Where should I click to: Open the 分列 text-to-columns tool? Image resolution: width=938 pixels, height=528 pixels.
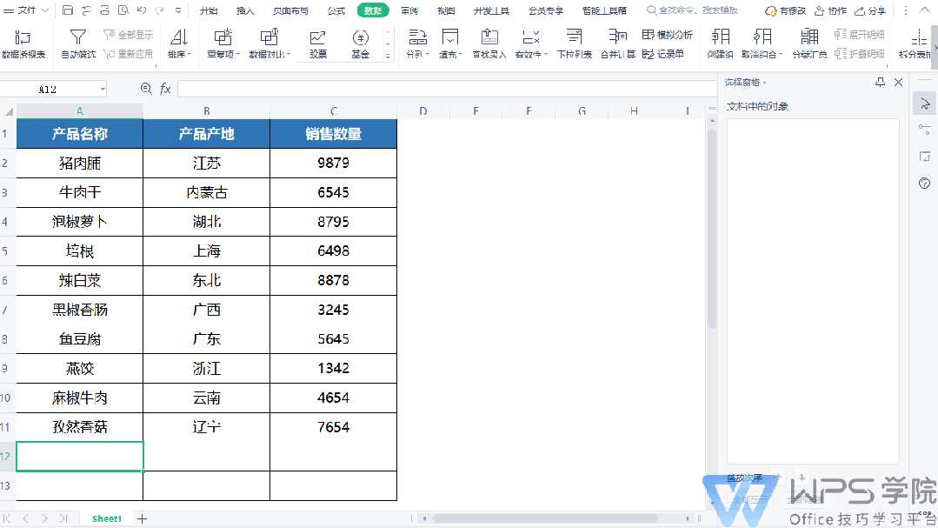point(417,44)
